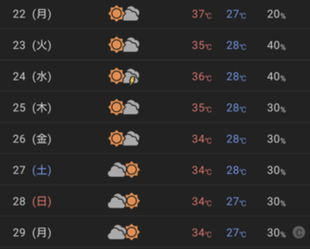Click the thunderstorm icon for day 24
Screen dimensions: 310x249
click(x=124, y=76)
